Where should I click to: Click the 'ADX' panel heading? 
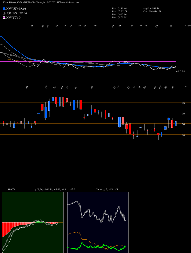[x=73, y=189]
